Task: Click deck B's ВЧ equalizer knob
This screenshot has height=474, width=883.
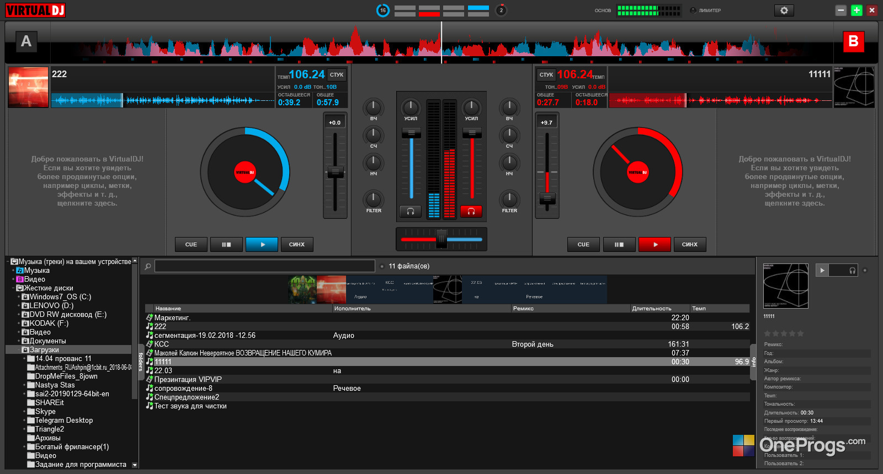Action: pyautogui.click(x=509, y=107)
